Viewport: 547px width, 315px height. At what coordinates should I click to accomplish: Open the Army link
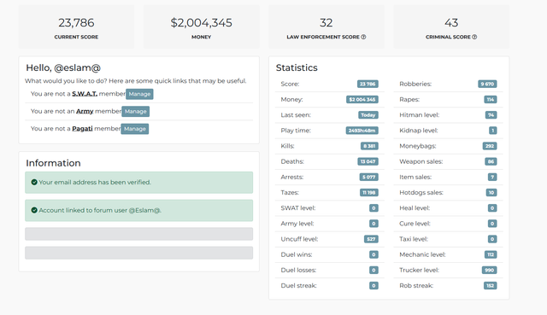pos(85,111)
